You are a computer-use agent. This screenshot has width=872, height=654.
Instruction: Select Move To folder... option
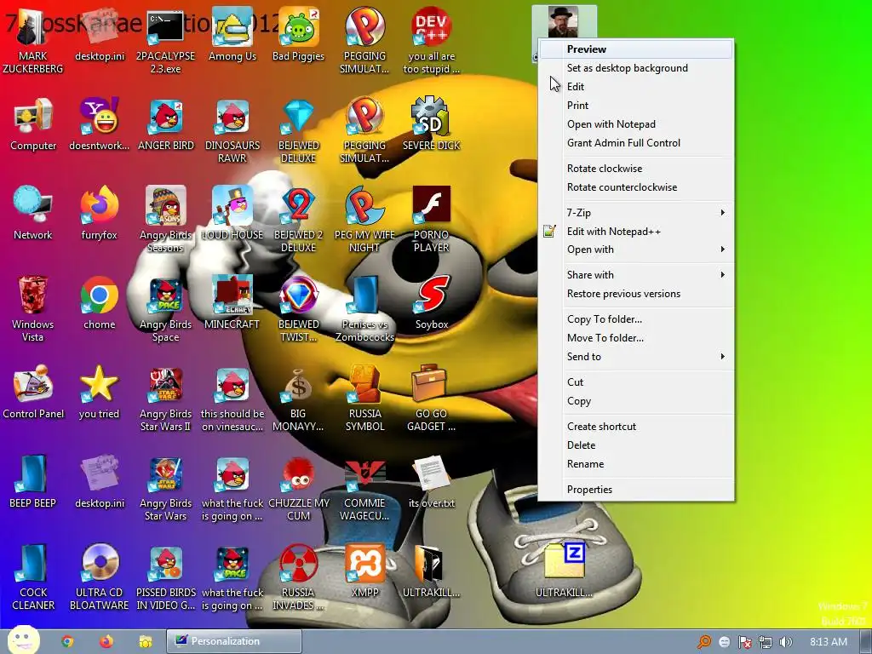tap(637, 337)
